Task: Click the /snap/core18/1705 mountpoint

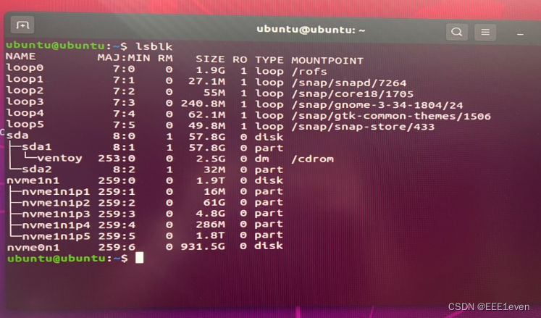Action: pyautogui.click(x=352, y=93)
